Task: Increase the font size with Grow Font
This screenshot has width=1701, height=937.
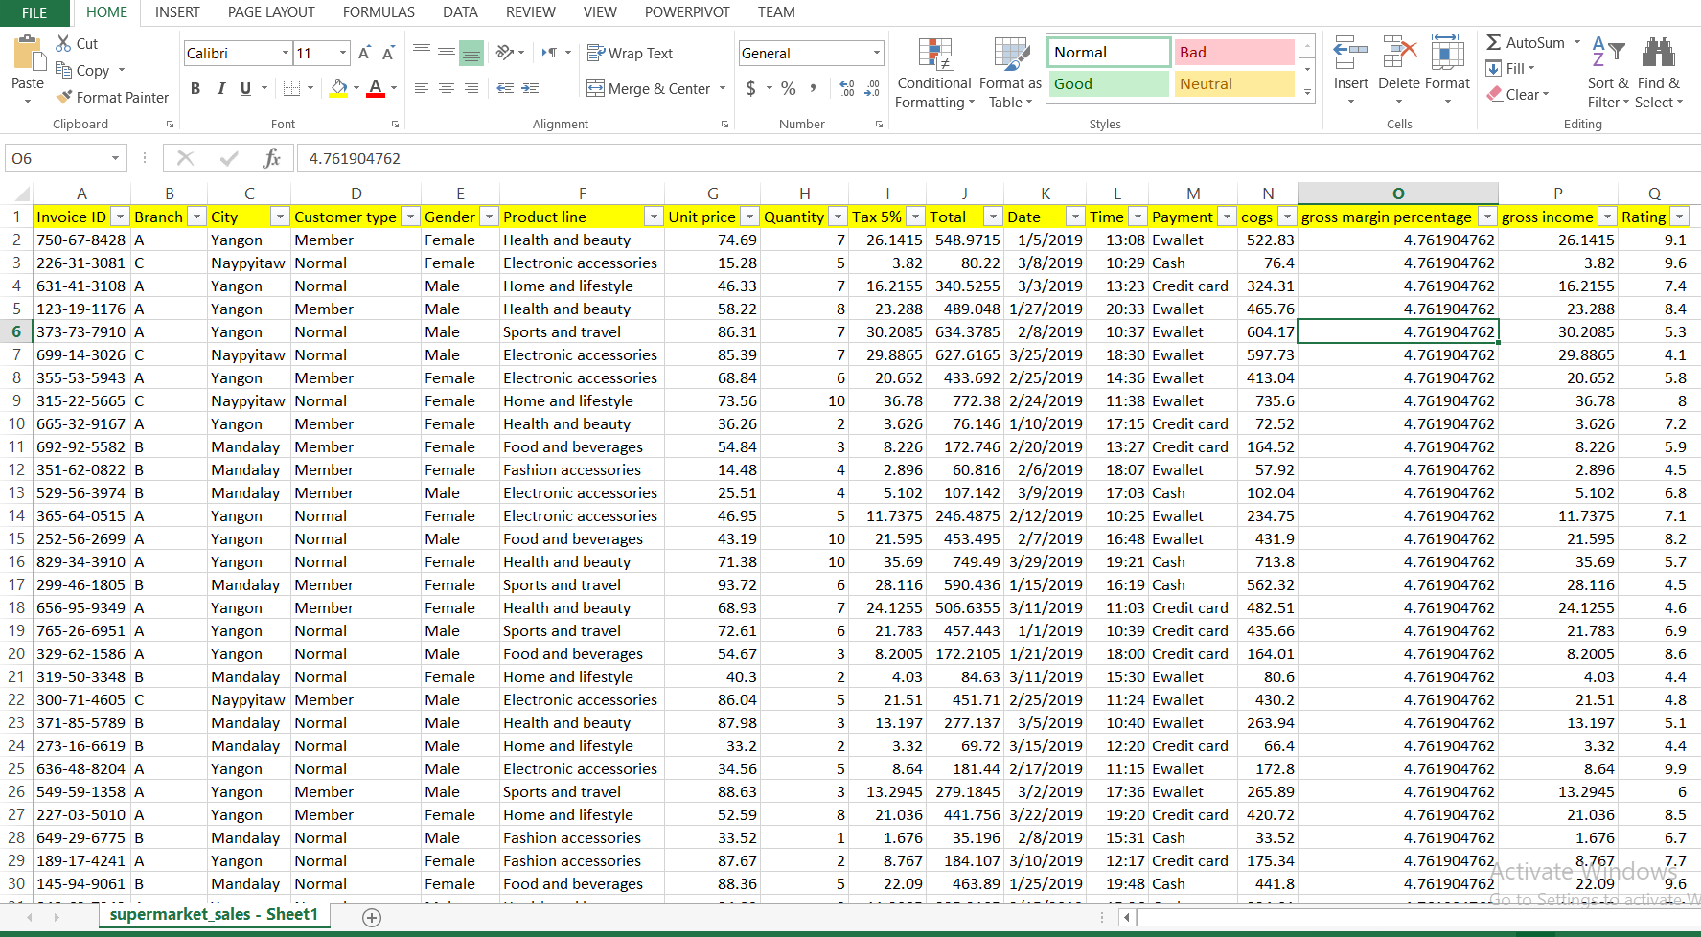Action: coord(363,53)
